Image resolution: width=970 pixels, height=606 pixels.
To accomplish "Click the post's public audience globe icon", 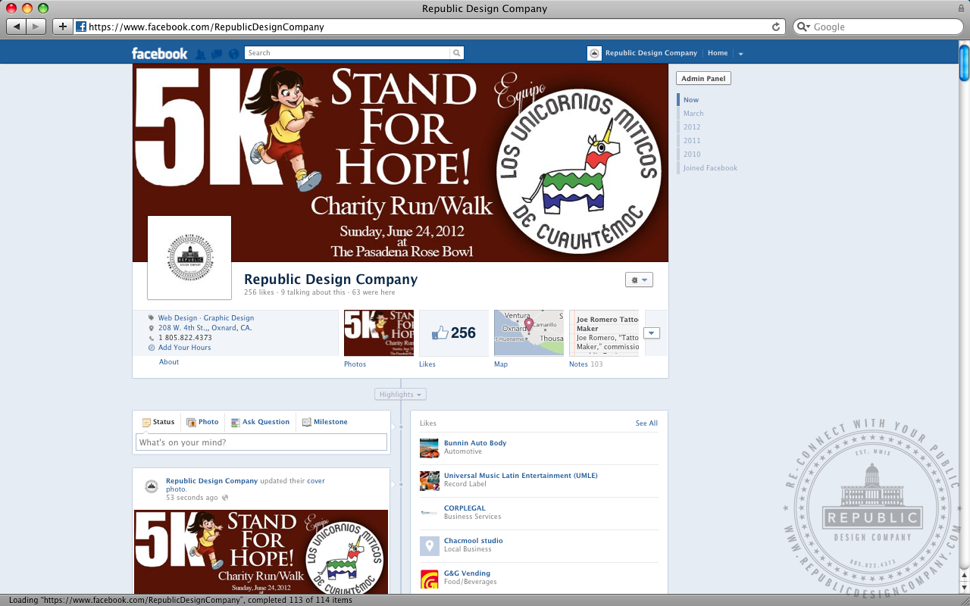I will pos(225,498).
